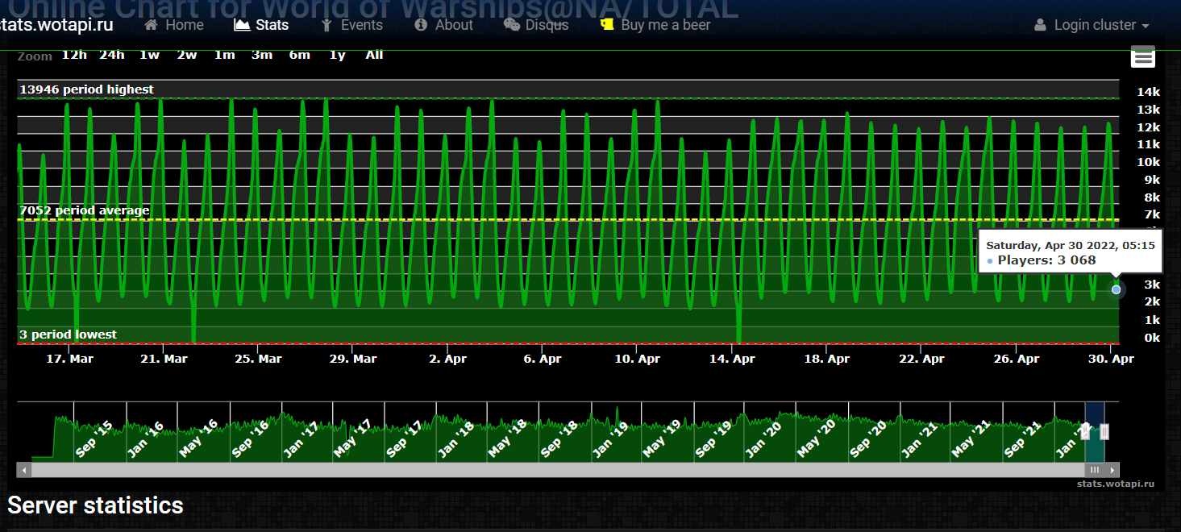Click the Disqus chat bubbles icon
Viewport: 1181px width, 532px height.
click(x=511, y=25)
